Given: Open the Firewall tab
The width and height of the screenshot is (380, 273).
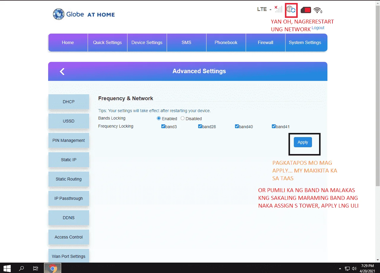Looking at the screenshot, I should (x=265, y=43).
